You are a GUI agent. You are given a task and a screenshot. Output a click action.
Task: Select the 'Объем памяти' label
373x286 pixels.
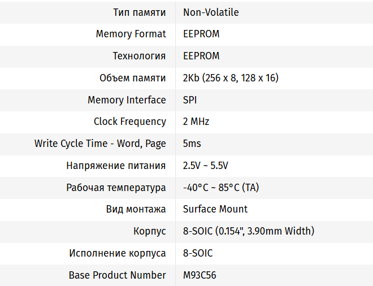pos(132,78)
